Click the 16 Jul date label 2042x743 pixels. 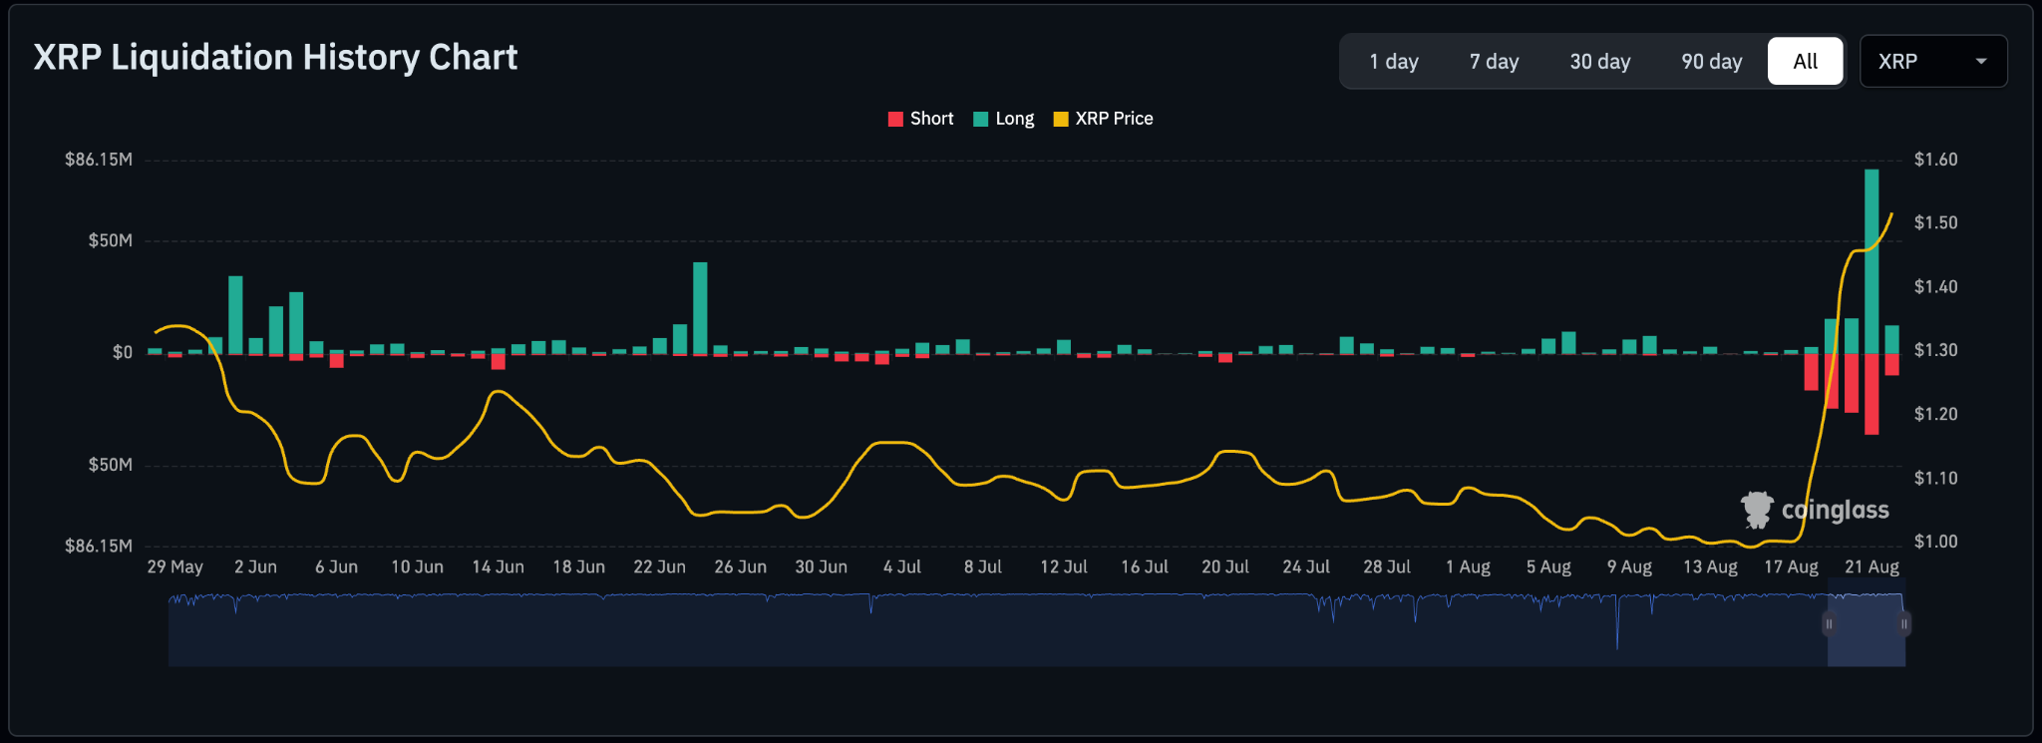pyautogui.click(x=1144, y=567)
